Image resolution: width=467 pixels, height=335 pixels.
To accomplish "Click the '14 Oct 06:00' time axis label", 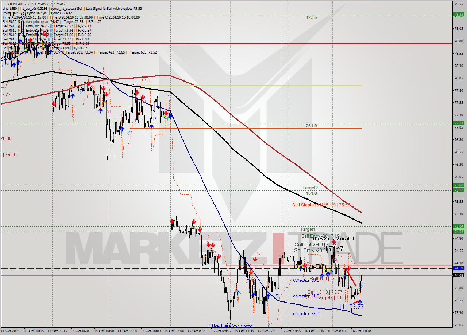I will click(x=81, y=331).
